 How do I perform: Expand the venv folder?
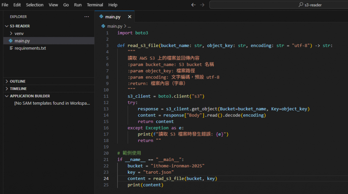(49, 33)
